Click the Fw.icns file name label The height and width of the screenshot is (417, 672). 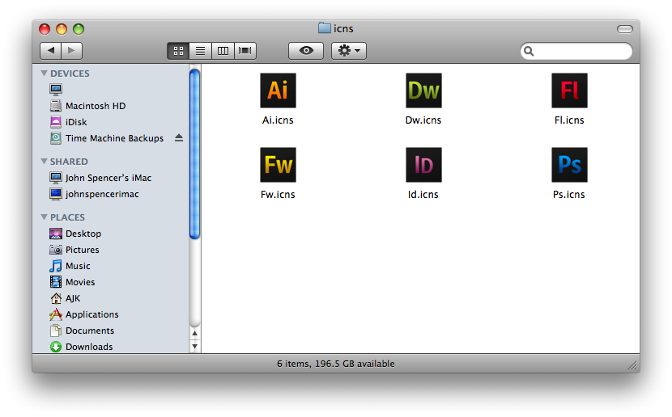(278, 195)
